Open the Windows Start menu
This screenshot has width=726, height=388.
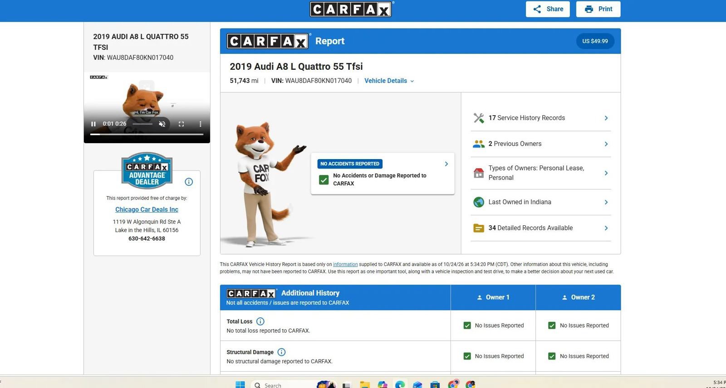click(x=240, y=384)
